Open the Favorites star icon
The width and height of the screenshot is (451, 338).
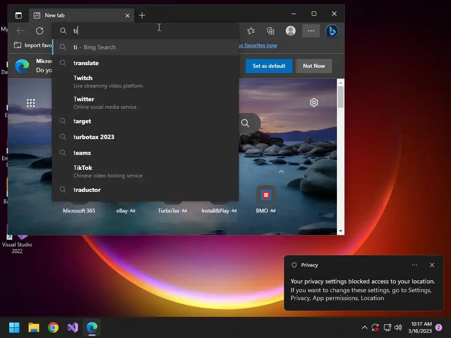[x=251, y=31]
